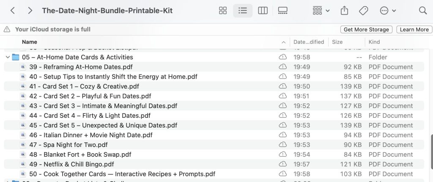The image size is (433, 182).
Task: Open the More actions ellipsis menu
Action: (388, 11)
